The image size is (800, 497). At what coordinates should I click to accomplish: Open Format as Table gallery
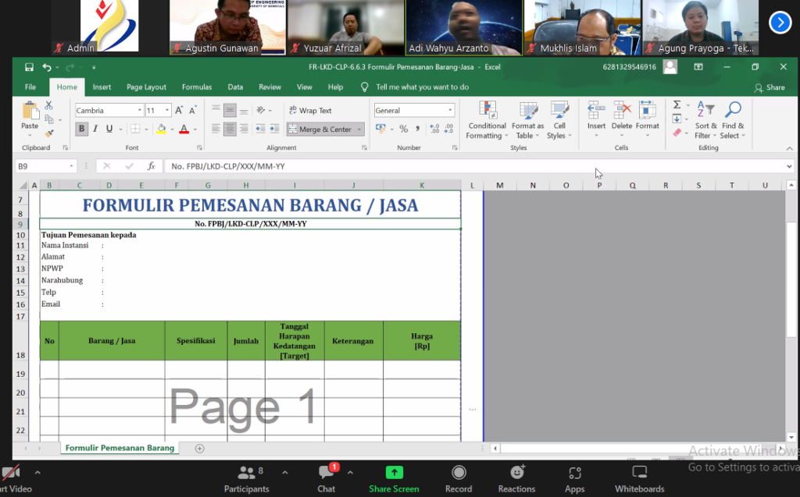(x=527, y=120)
